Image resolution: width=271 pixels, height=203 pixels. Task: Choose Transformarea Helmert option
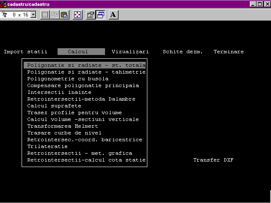point(63,126)
